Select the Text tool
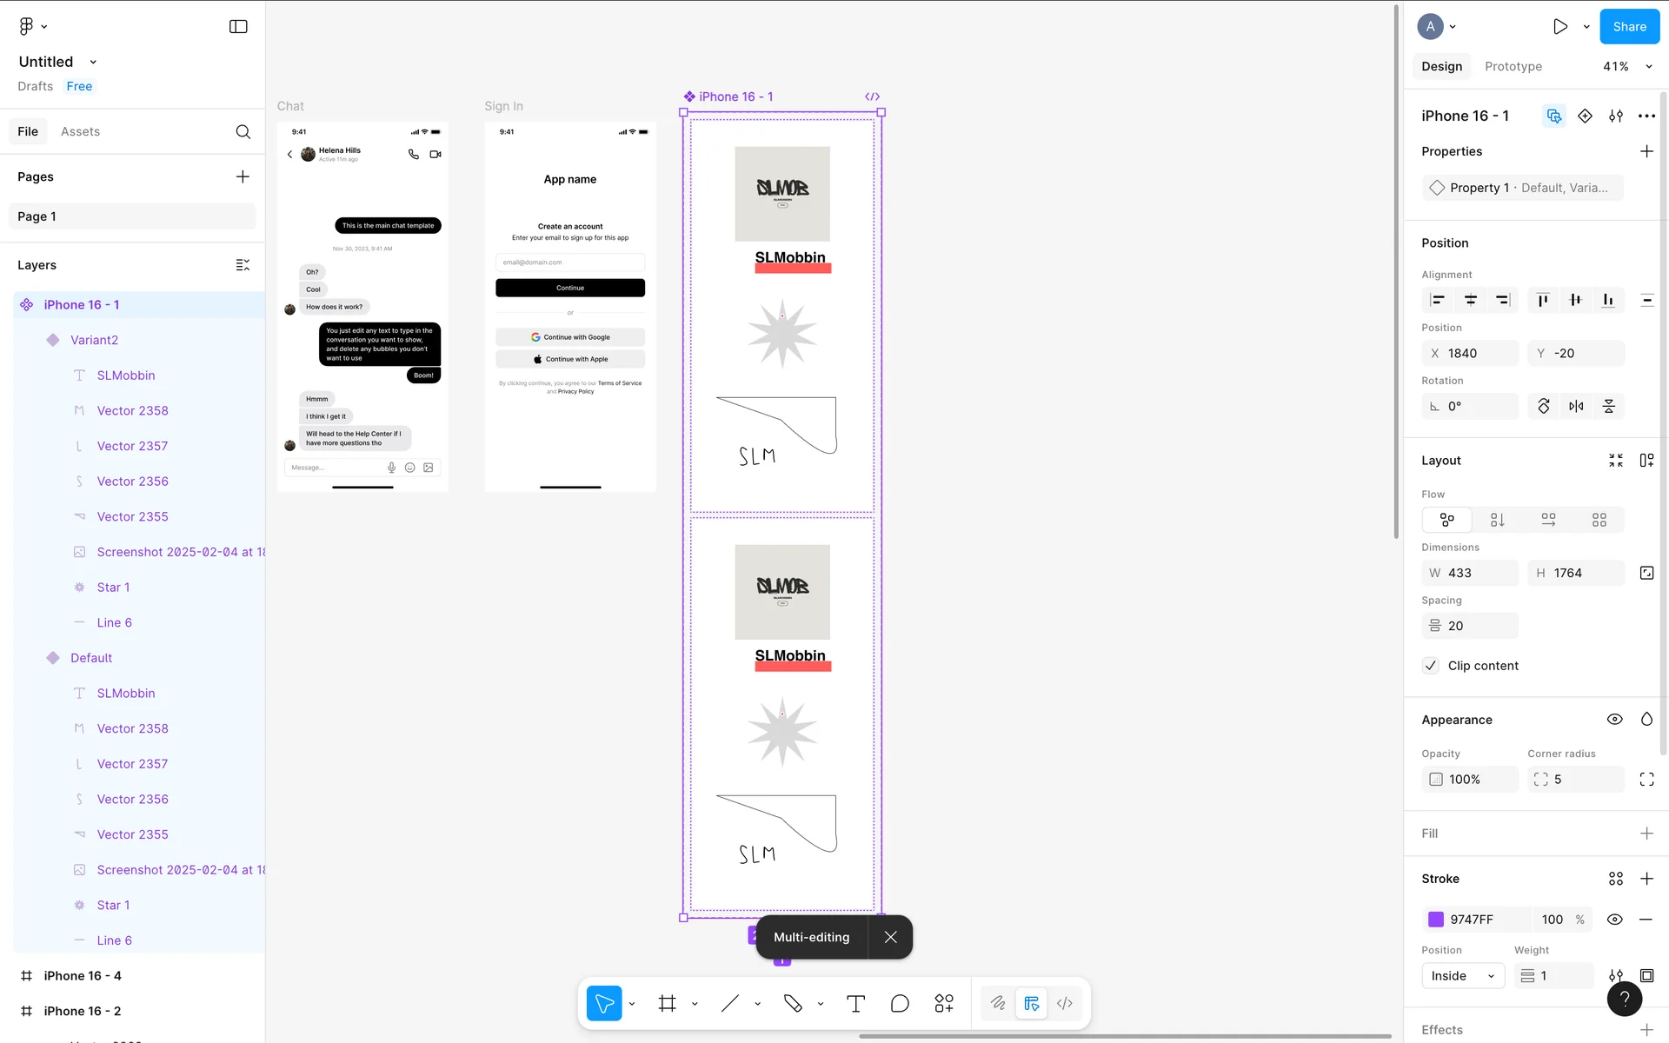Viewport: 1669px width, 1043px height. click(x=855, y=1003)
